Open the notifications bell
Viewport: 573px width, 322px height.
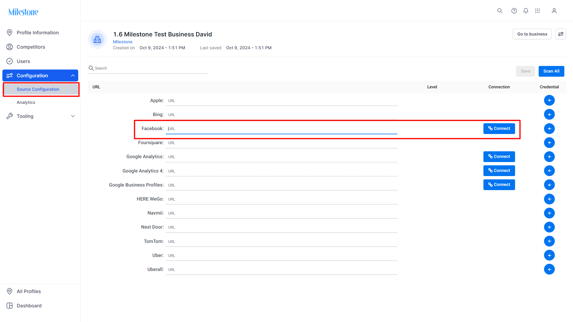pos(526,11)
